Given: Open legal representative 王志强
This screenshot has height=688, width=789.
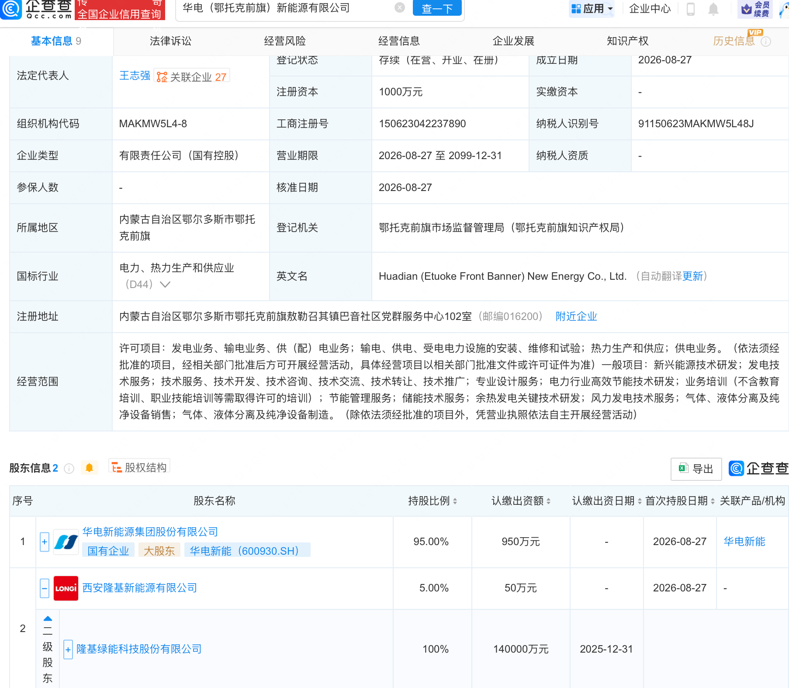Looking at the screenshot, I should tap(135, 76).
